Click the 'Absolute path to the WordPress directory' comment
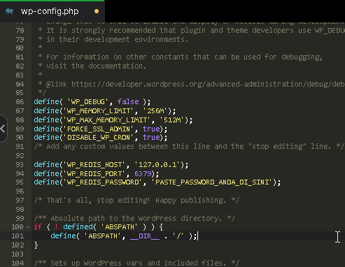Screen dimensions: 345x267 pyautogui.click(x=134, y=218)
